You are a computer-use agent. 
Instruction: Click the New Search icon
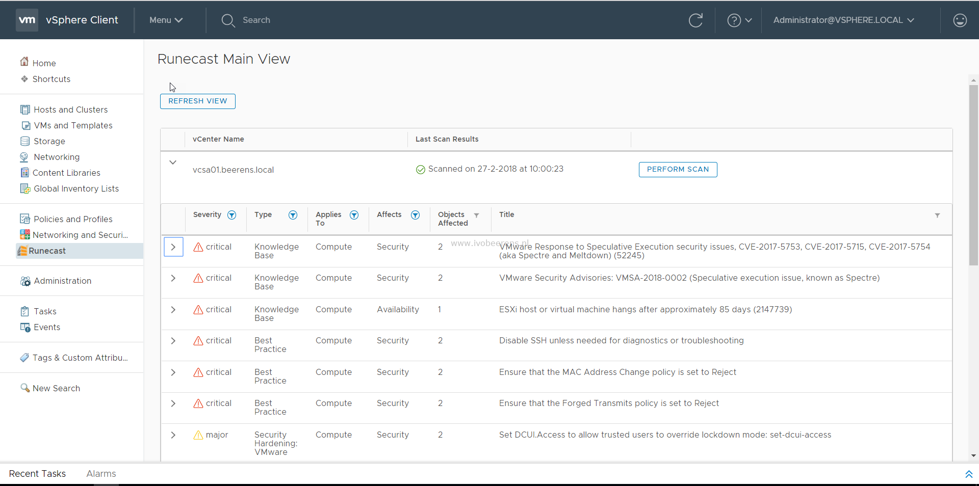pyautogui.click(x=24, y=388)
